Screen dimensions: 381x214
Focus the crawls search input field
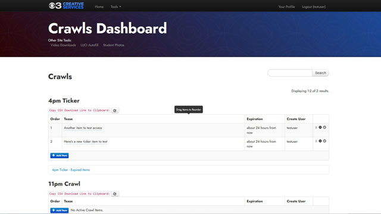[x=290, y=73]
